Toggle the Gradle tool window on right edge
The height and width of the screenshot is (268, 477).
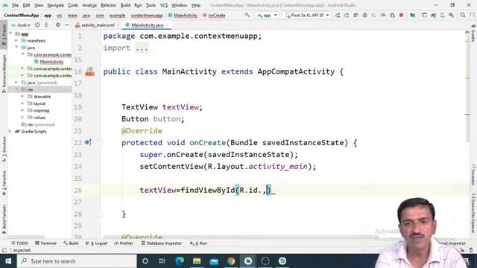(x=473, y=33)
